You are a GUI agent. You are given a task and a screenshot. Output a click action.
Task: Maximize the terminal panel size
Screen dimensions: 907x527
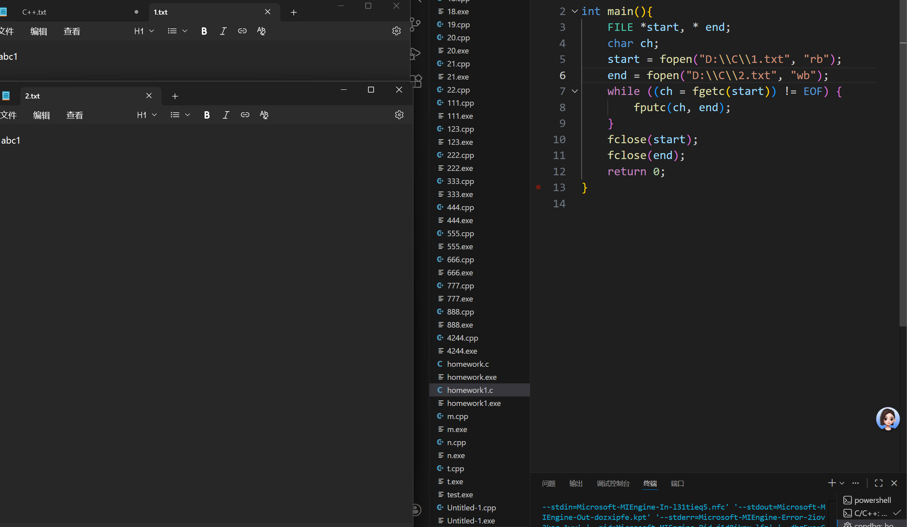pos(879,483)
